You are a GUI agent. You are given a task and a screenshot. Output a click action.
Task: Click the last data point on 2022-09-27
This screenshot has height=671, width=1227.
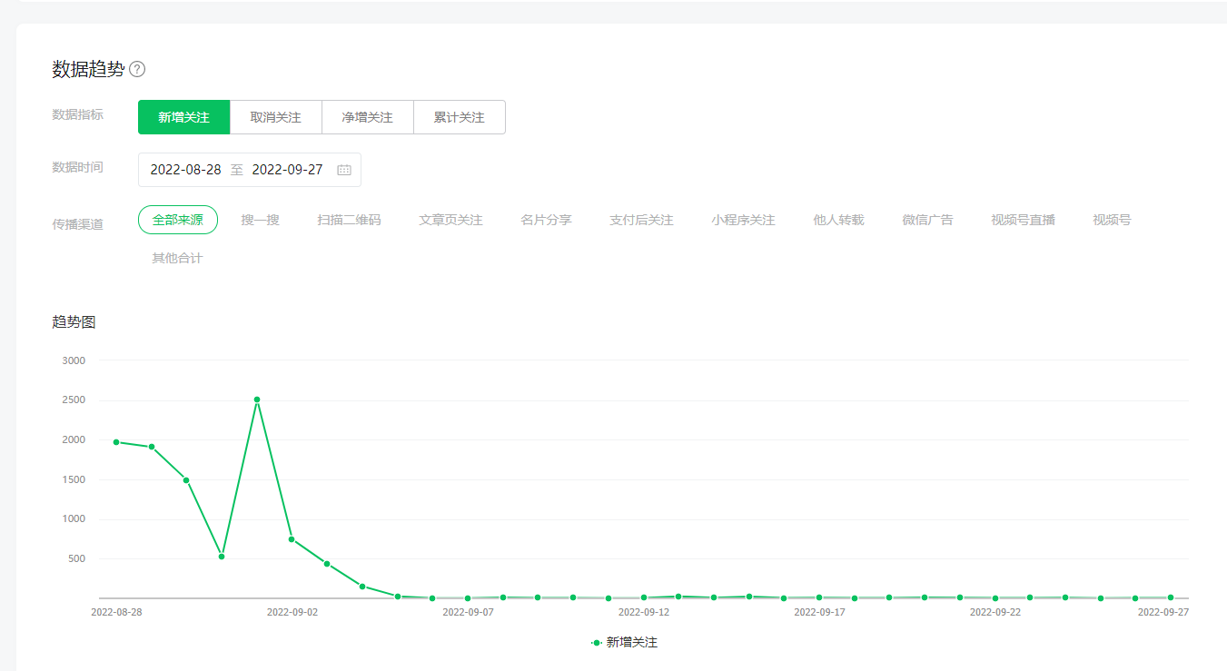(x=1171, y=597)
